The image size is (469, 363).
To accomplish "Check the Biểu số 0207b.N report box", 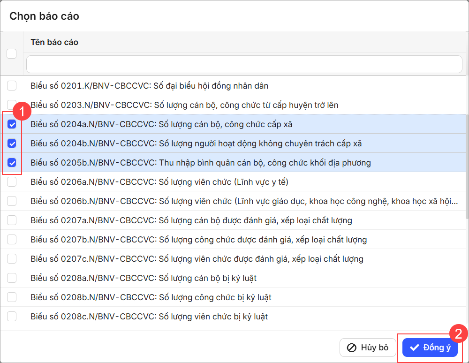I will click(12, 239).
